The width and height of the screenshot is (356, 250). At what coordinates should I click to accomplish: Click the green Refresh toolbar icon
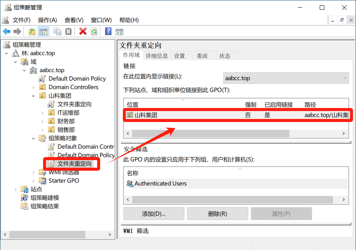tap(94, 31)
